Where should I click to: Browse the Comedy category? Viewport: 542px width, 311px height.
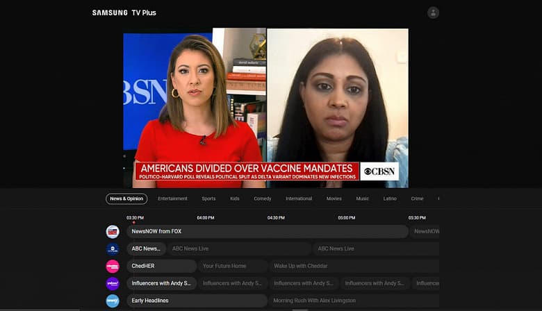coord(263,199)
